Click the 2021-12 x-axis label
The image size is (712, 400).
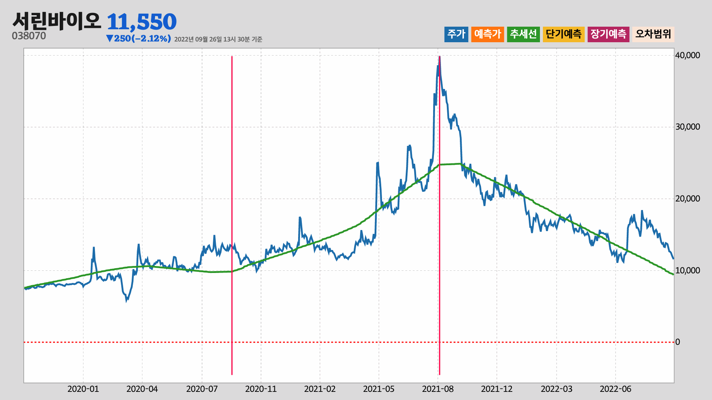tap(497, 389)
